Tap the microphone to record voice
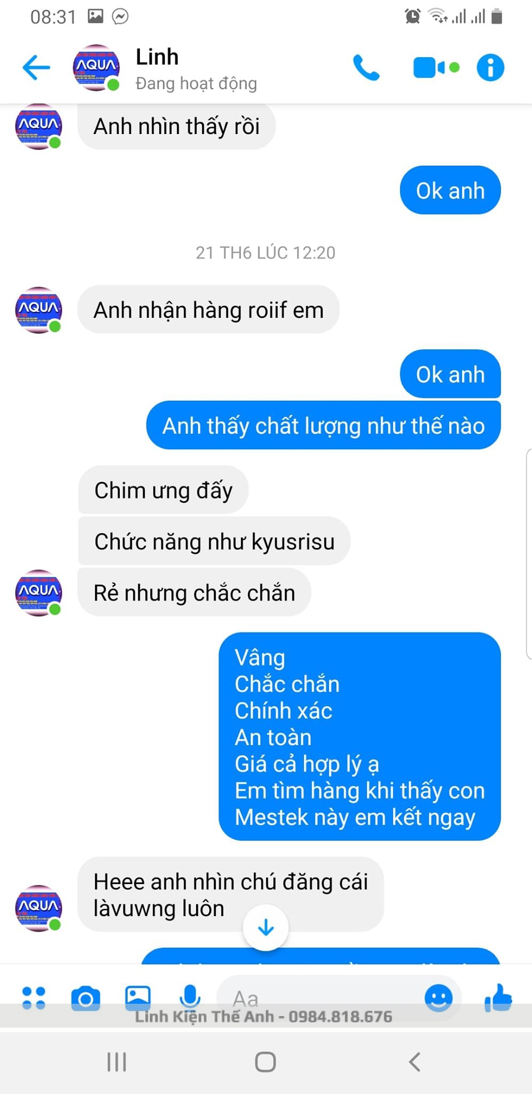This screenshot has width=532, height=1094. pos(190,997)
